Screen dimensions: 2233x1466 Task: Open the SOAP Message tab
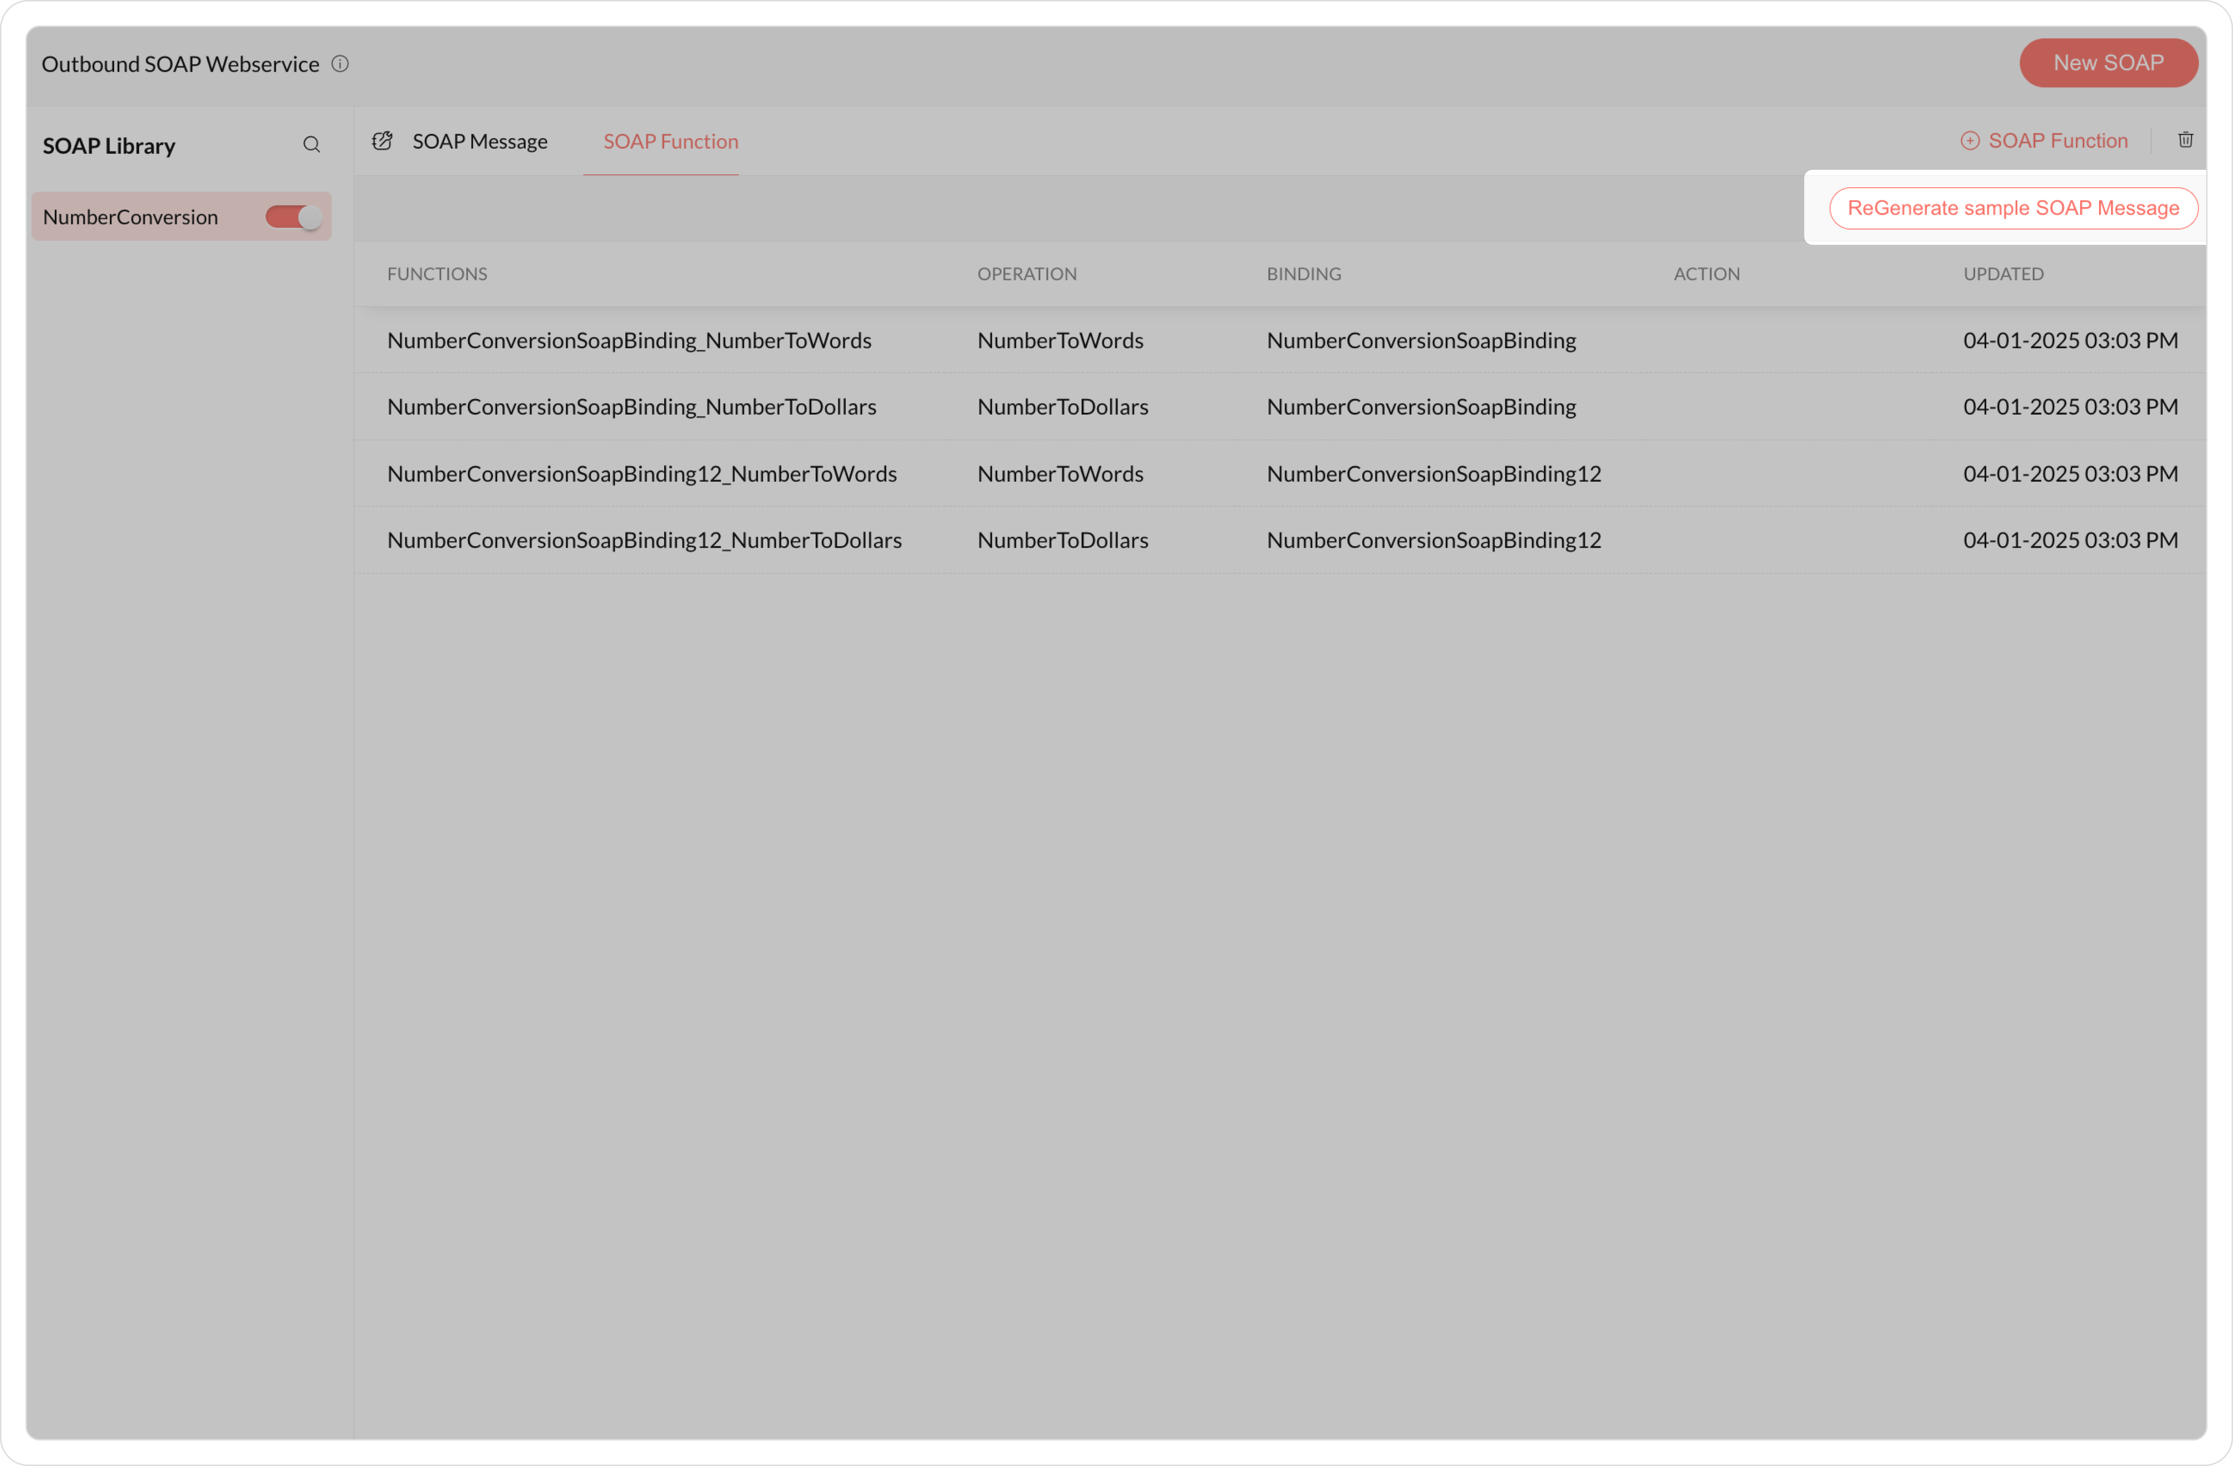point(479,142)
